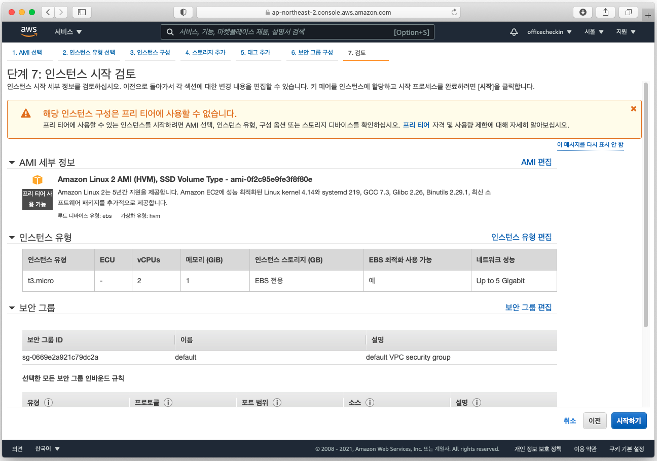The width and height of the screenshot is (657, 461).
Task: Collapse the 인스턴스 유형 section
Action: pyautogui.click(x=12, y=237)
